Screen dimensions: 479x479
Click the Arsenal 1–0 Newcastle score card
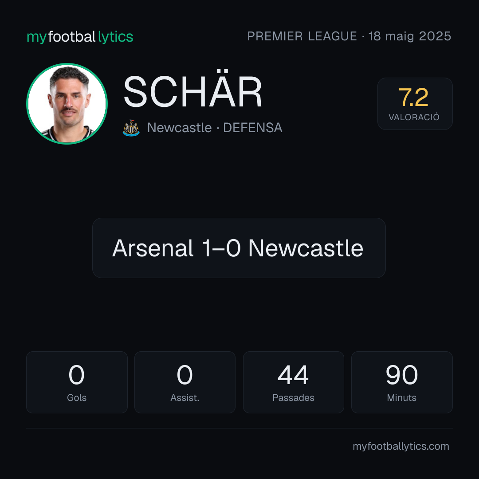(x=239, y=248)
